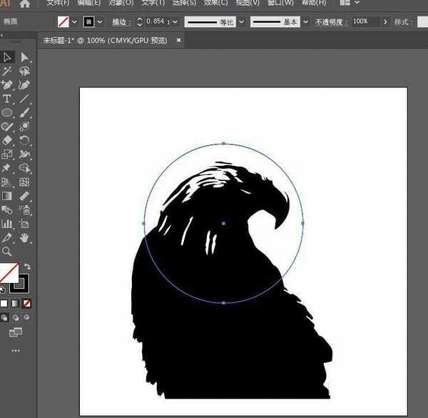Viewport: 428px width, 418px height.
Task: Swap fill and stroke colors arrow
Action: coord(28,267)
